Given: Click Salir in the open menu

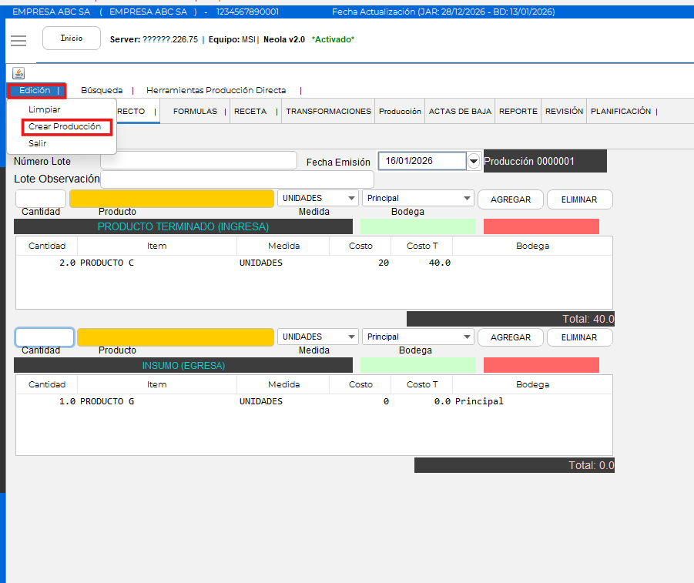Looking at the screenshot, I should (38, 143).
